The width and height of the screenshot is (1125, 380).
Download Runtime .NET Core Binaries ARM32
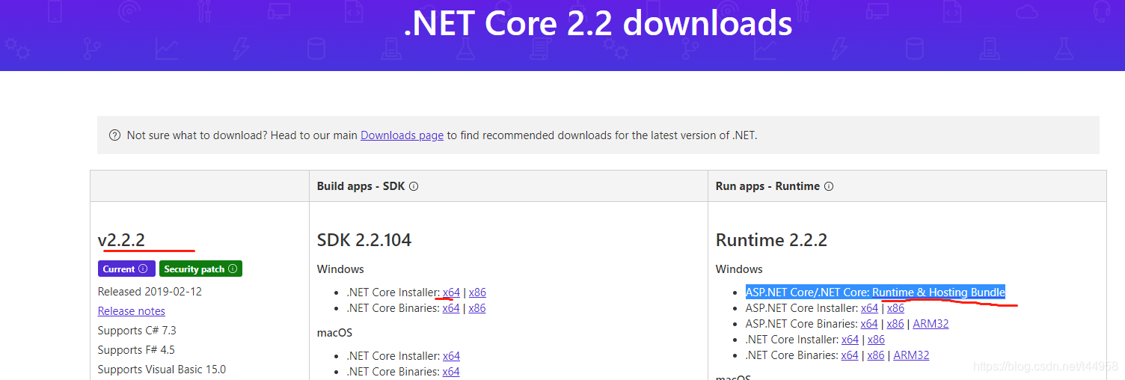point(912,355)
